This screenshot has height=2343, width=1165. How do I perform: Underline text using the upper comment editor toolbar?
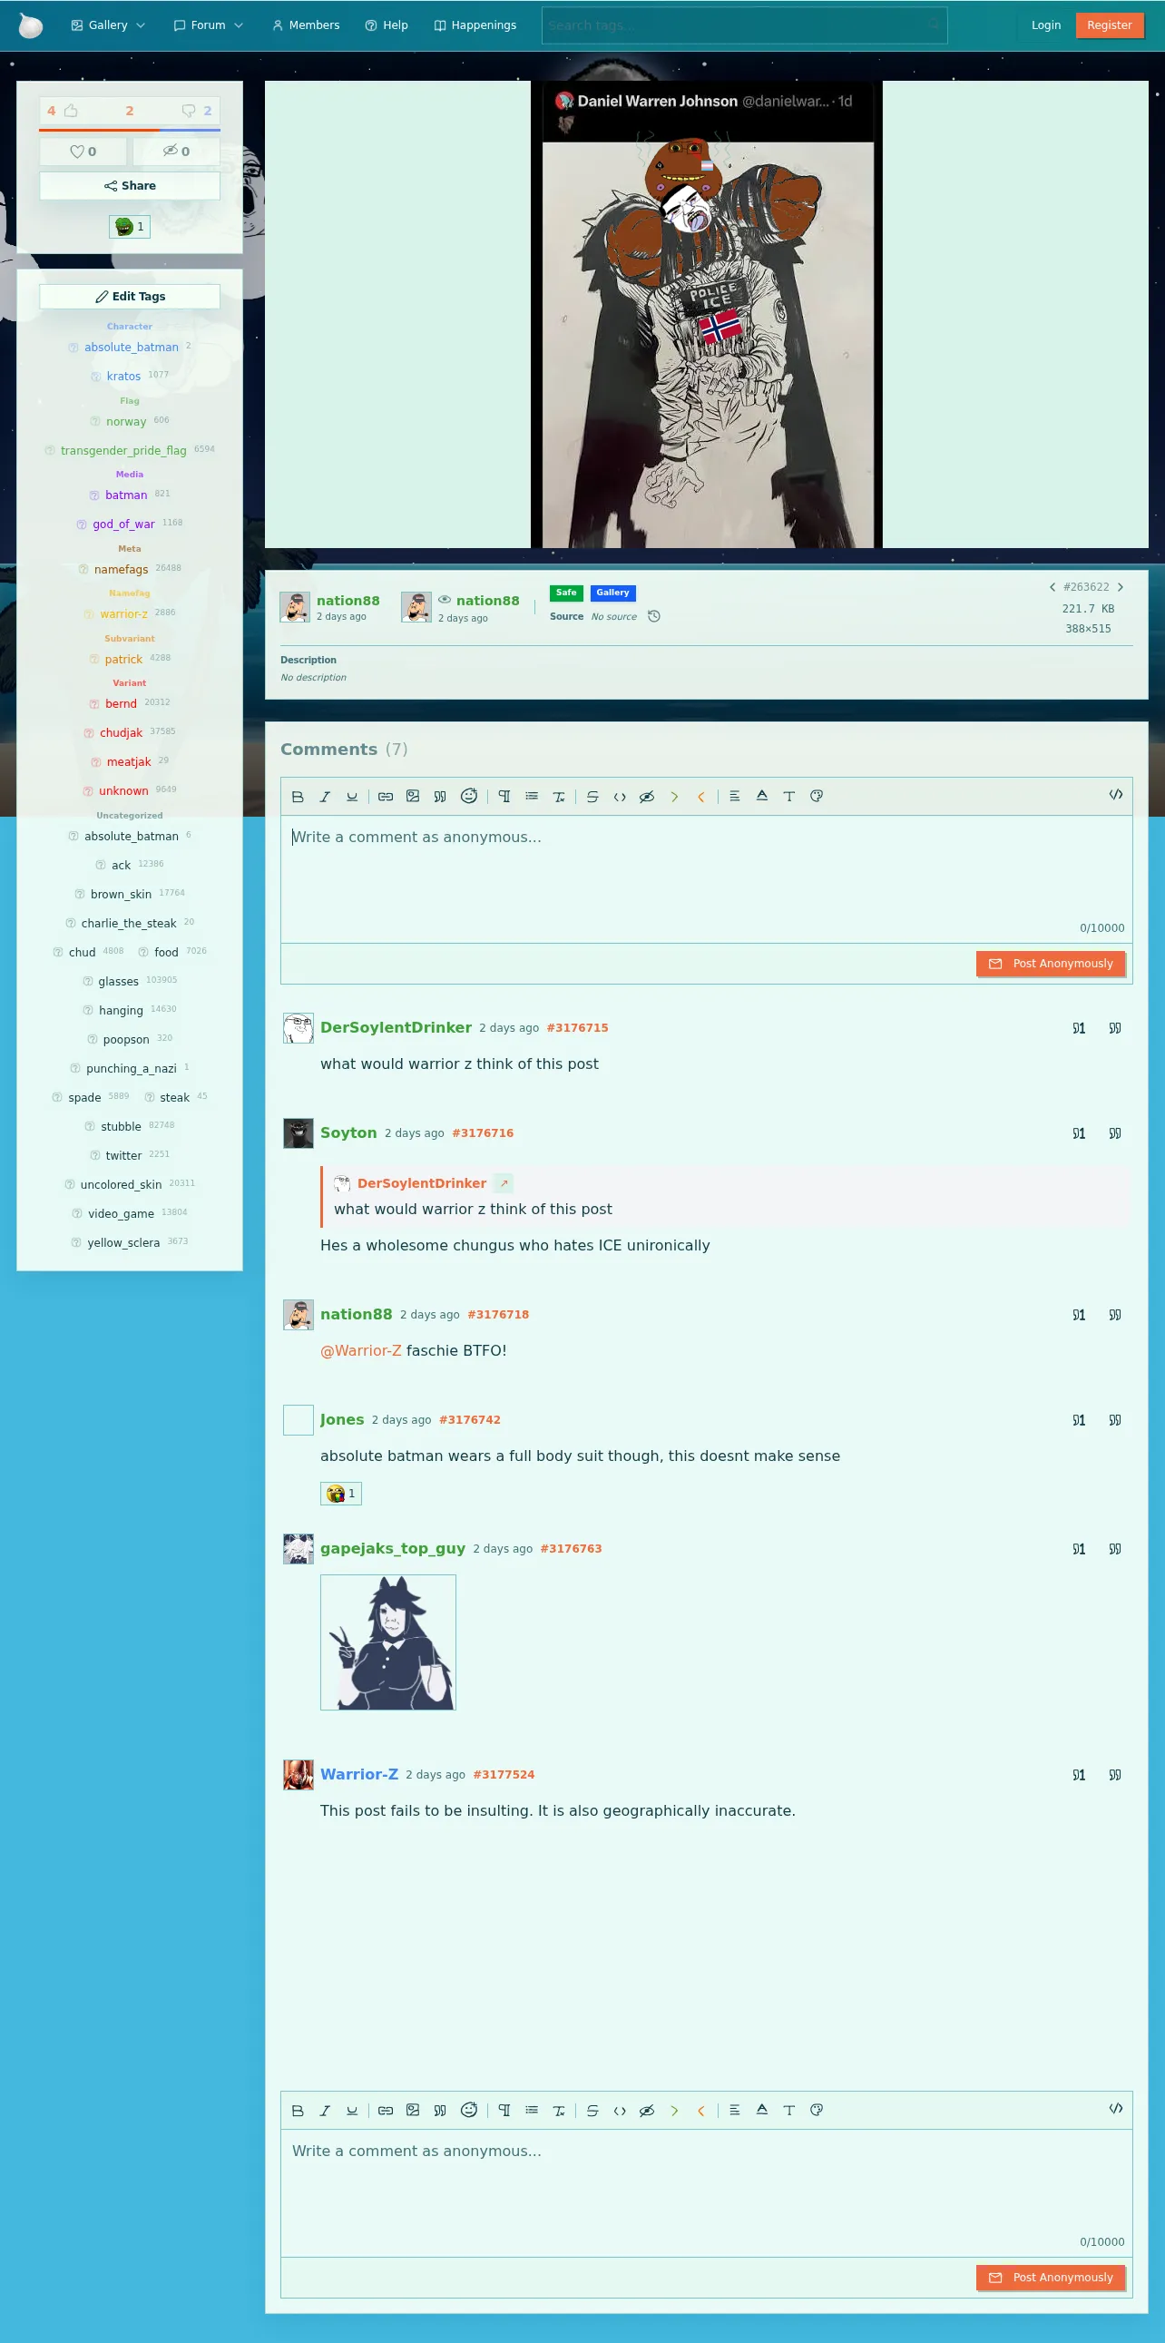(x=352, y=797)
